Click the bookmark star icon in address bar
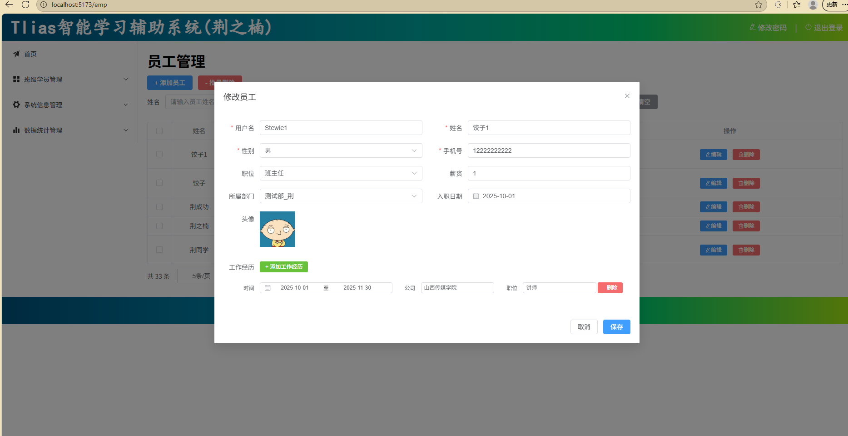Screen dimensions: 848x436 click(758, 5)
